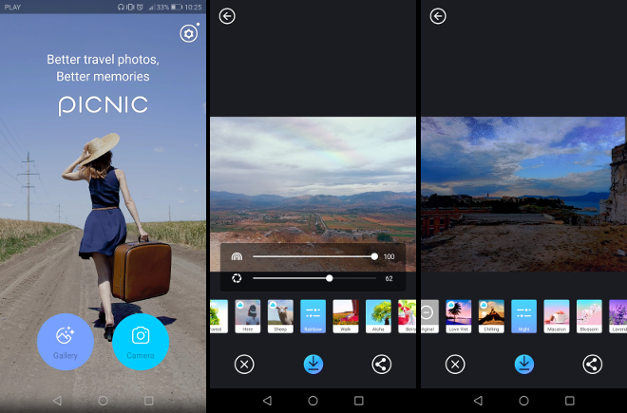Apply the Walk filter
The image size is (627, 413).
346,315
